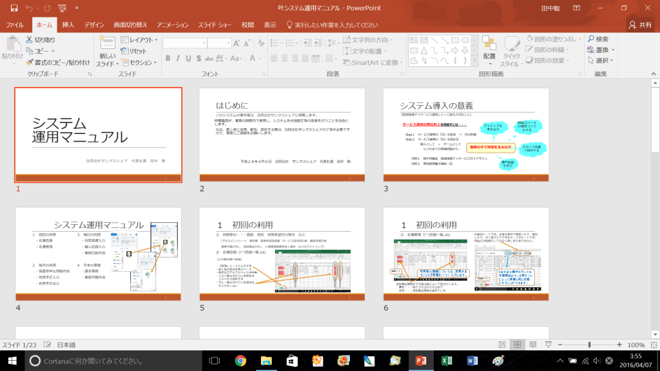This screenshot has height=371, width=660.
Task: Open the File tab
Action: click(15, 25)
